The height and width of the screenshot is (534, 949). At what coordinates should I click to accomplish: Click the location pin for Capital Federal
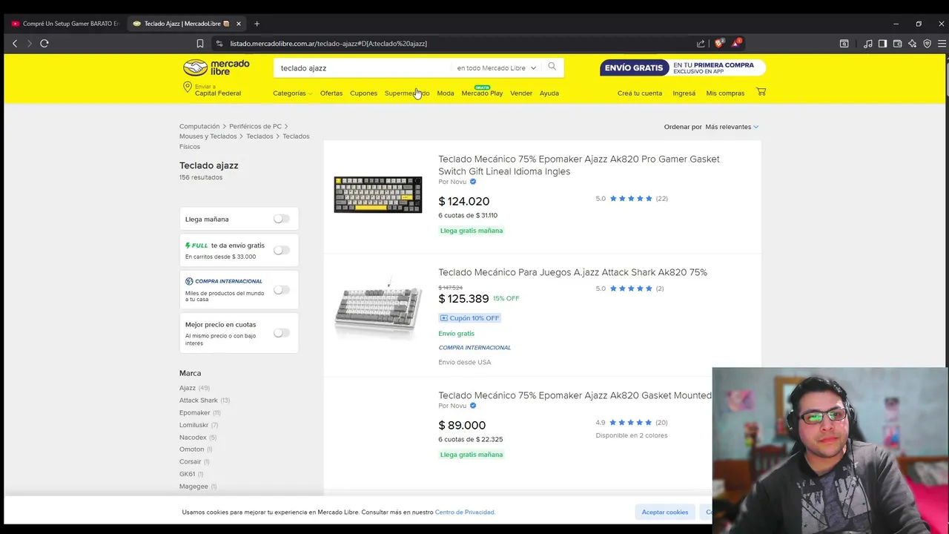(188, 88)
